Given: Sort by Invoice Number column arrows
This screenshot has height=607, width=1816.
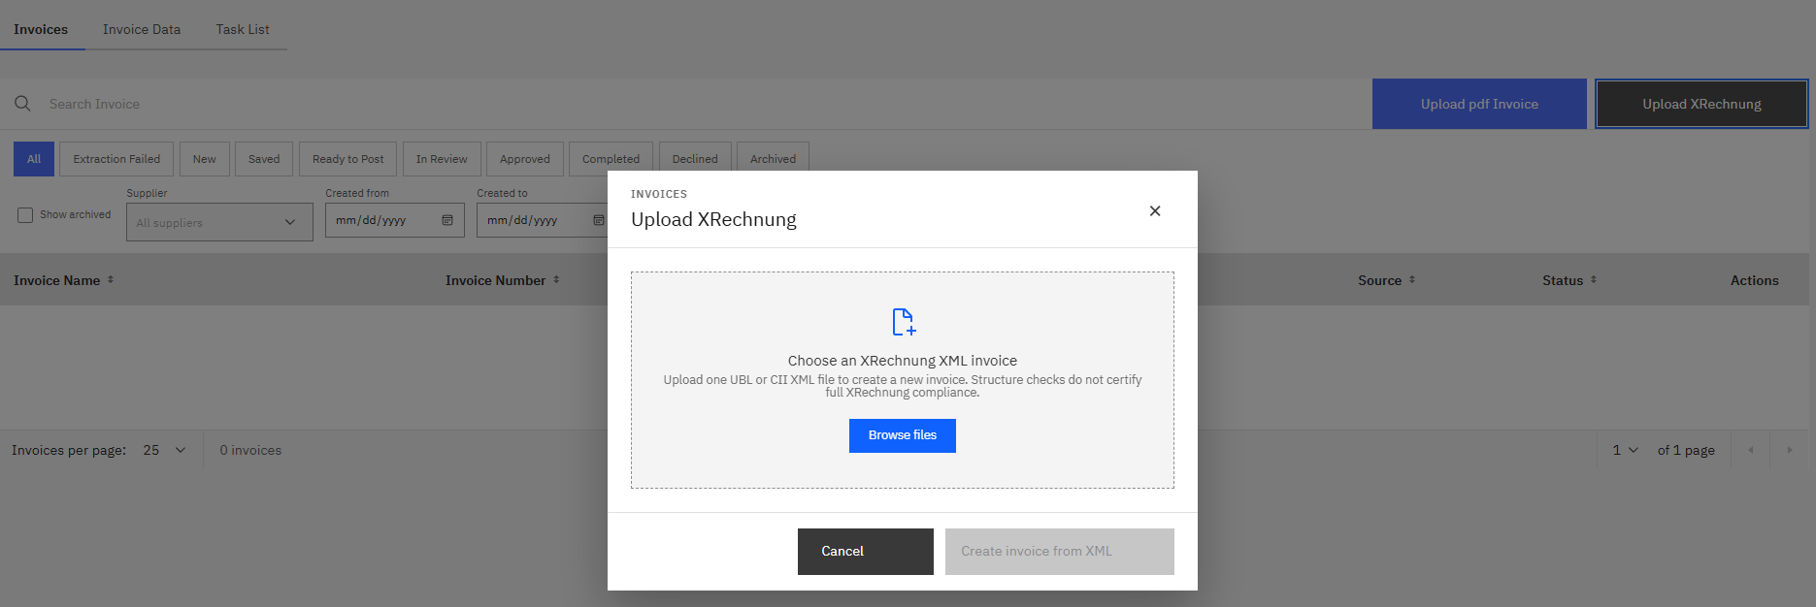Looking at the screenshot, I should (x=556, y=280).
